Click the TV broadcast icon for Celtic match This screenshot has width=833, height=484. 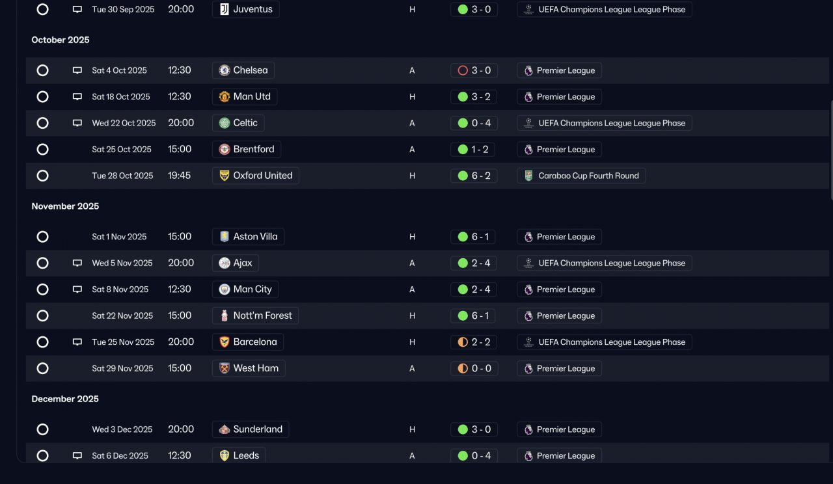tap(77, 123)
